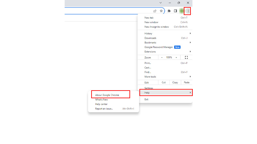
Task: Toggle the side panel icon
Action: click(x=175, y=11)
